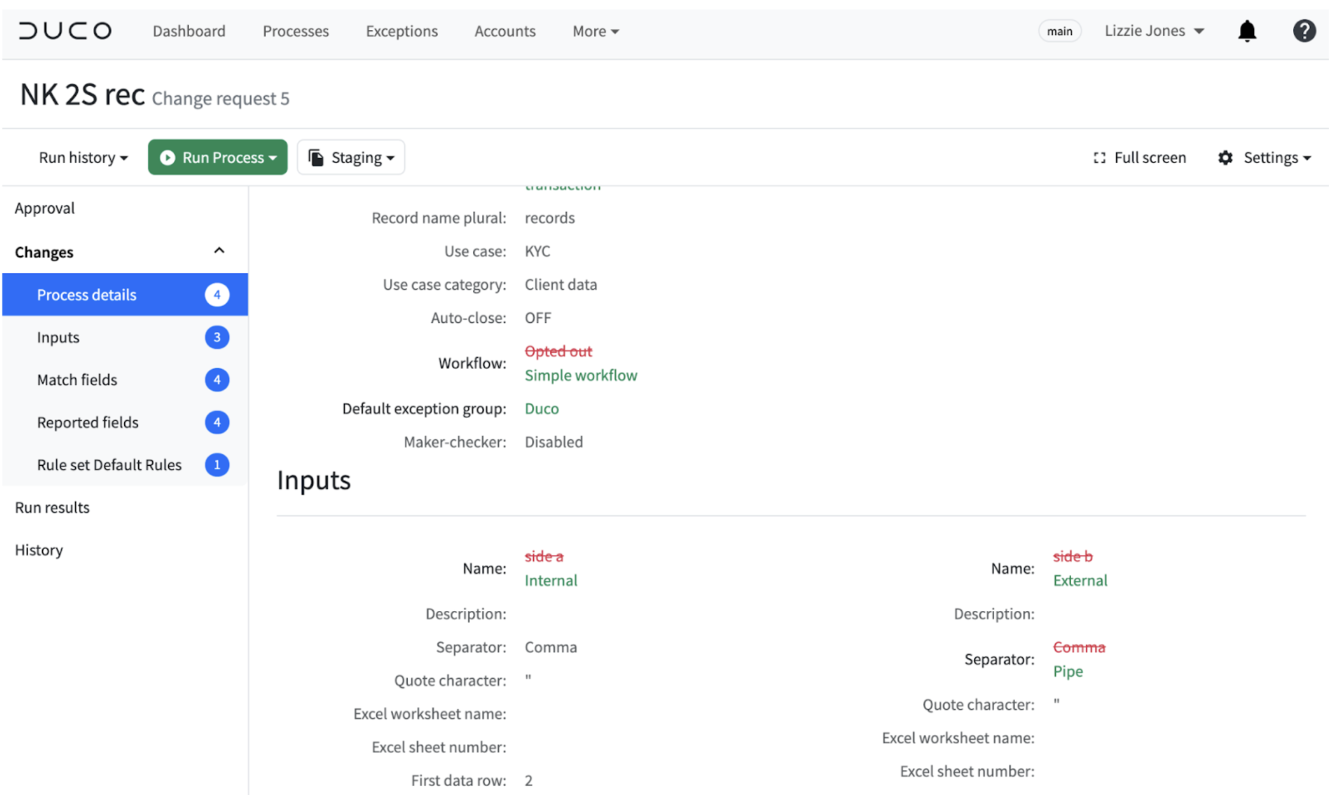Click the Duco exception group link
This screenshot has width=1340, height=795.
(541, 408)
